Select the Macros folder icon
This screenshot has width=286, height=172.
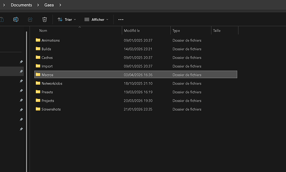pos(38,74)
